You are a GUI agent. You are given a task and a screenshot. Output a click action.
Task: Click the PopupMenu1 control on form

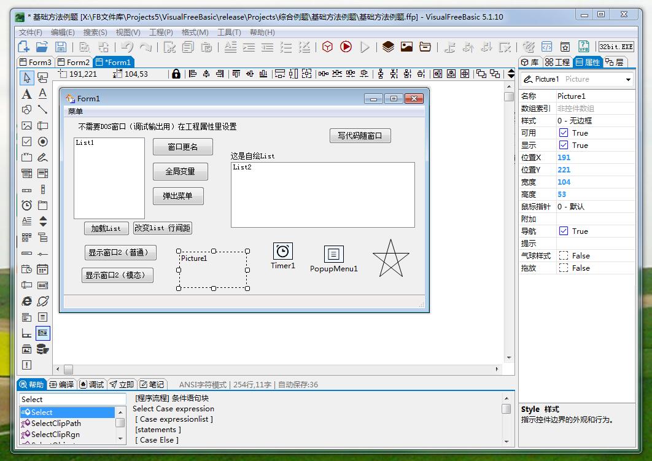pos(333,254)
